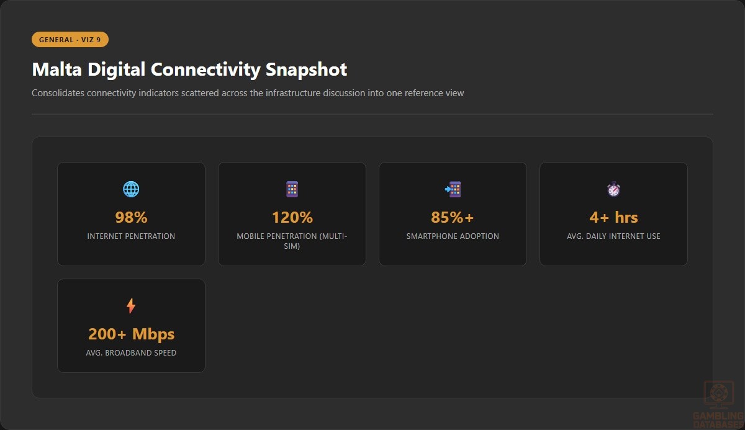Click the lightning bolt icon above 200+ Mbps

[131, 306]
